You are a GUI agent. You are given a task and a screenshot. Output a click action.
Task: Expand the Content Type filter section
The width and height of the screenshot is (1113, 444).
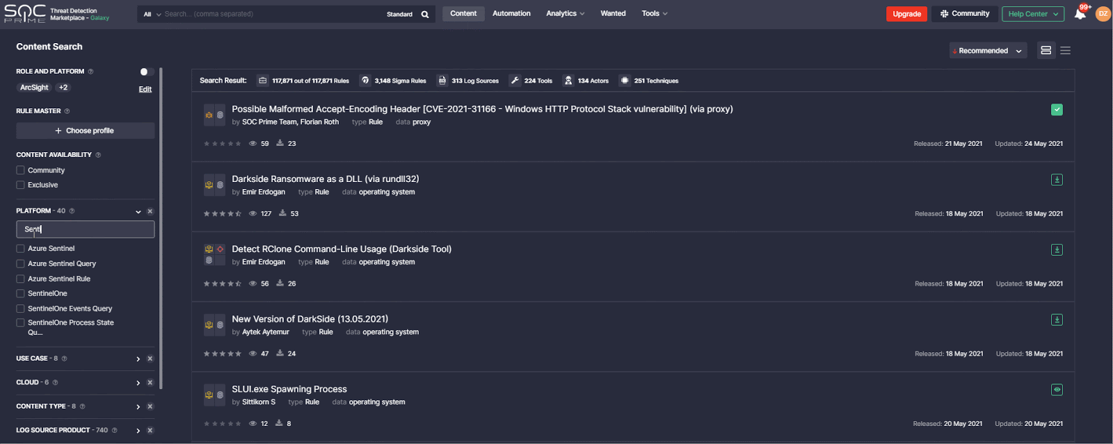pyautogui.click(x=138, y=406)
